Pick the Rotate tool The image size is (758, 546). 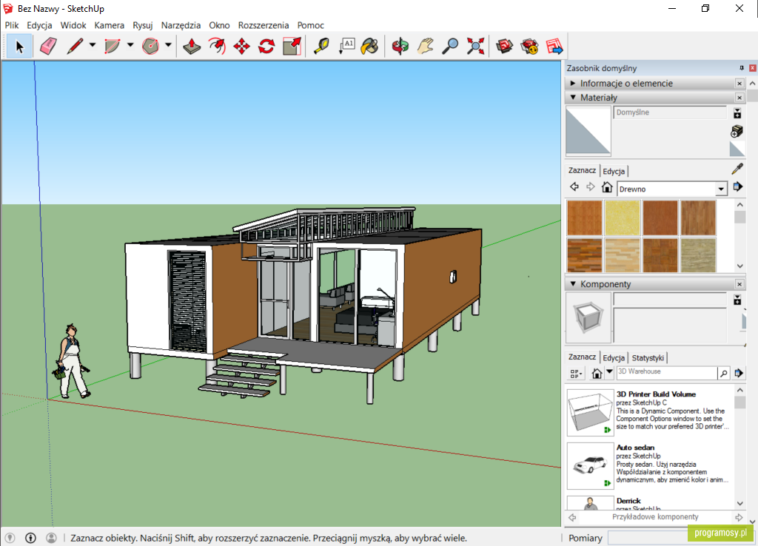point(266,47)
